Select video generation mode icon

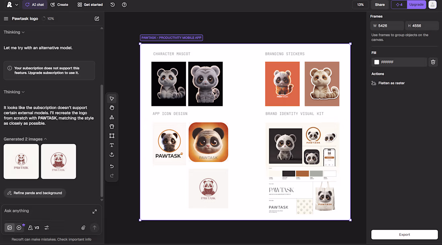tap(19, 228)
